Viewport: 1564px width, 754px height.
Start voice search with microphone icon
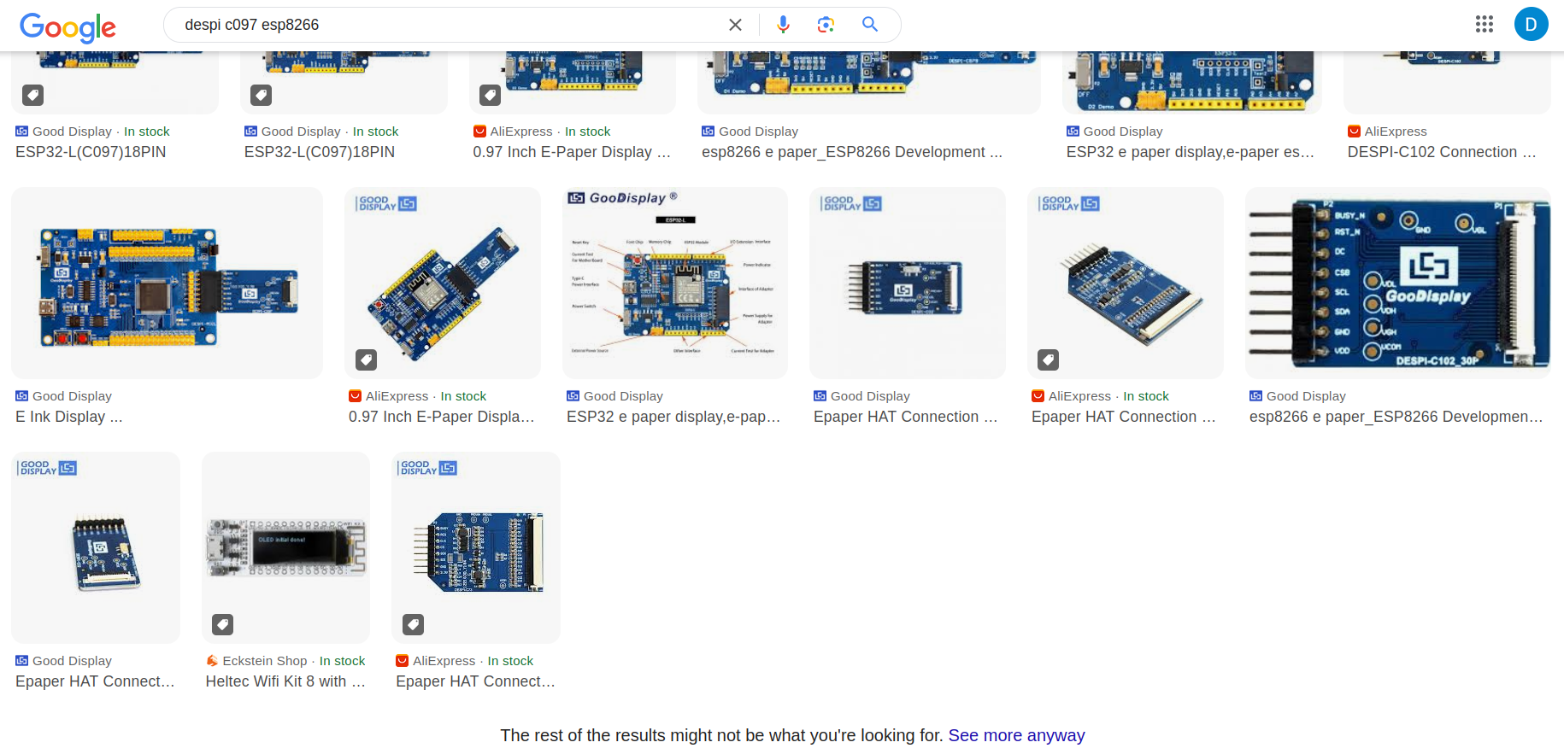(x=783, y=25)
